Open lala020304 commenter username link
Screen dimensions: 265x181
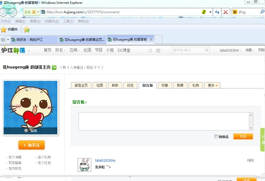[x=105, y=160]
